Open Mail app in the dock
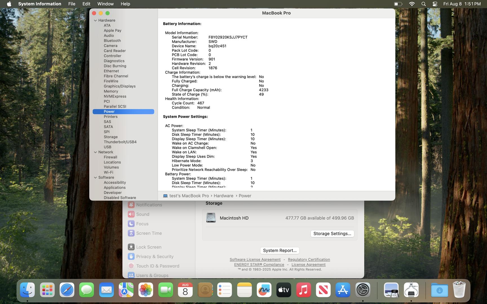Viewport: 487px width, 304px height. click(x=106, y=290)
